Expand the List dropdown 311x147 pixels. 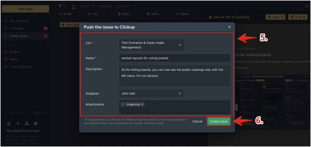coord(151,45)
